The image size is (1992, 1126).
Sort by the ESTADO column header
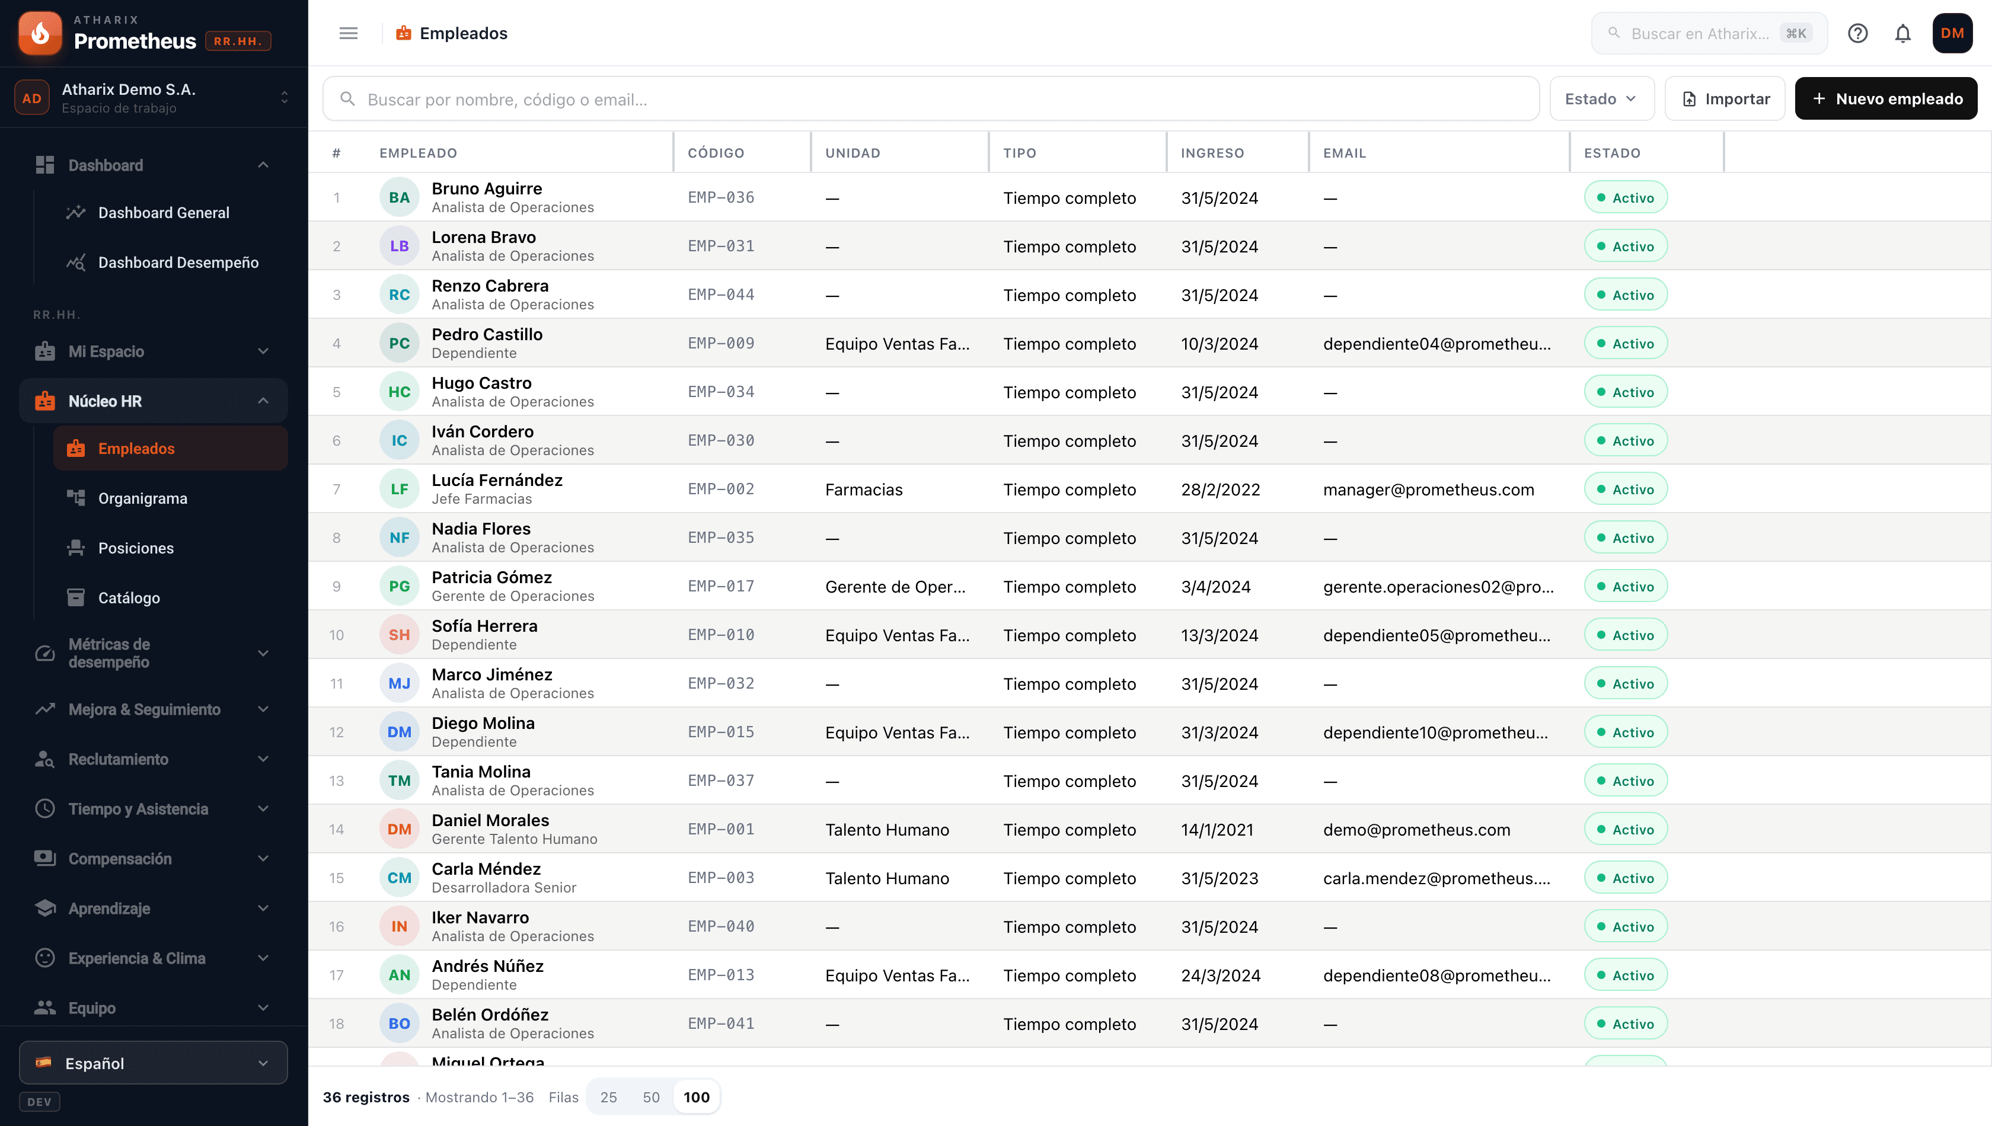coord(1611,152)
